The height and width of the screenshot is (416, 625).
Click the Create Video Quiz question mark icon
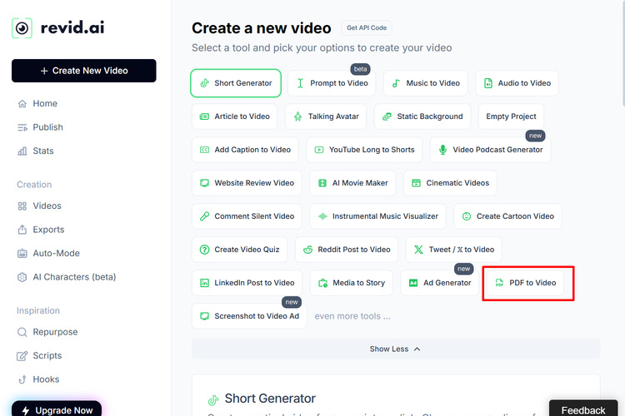[204, 250]
